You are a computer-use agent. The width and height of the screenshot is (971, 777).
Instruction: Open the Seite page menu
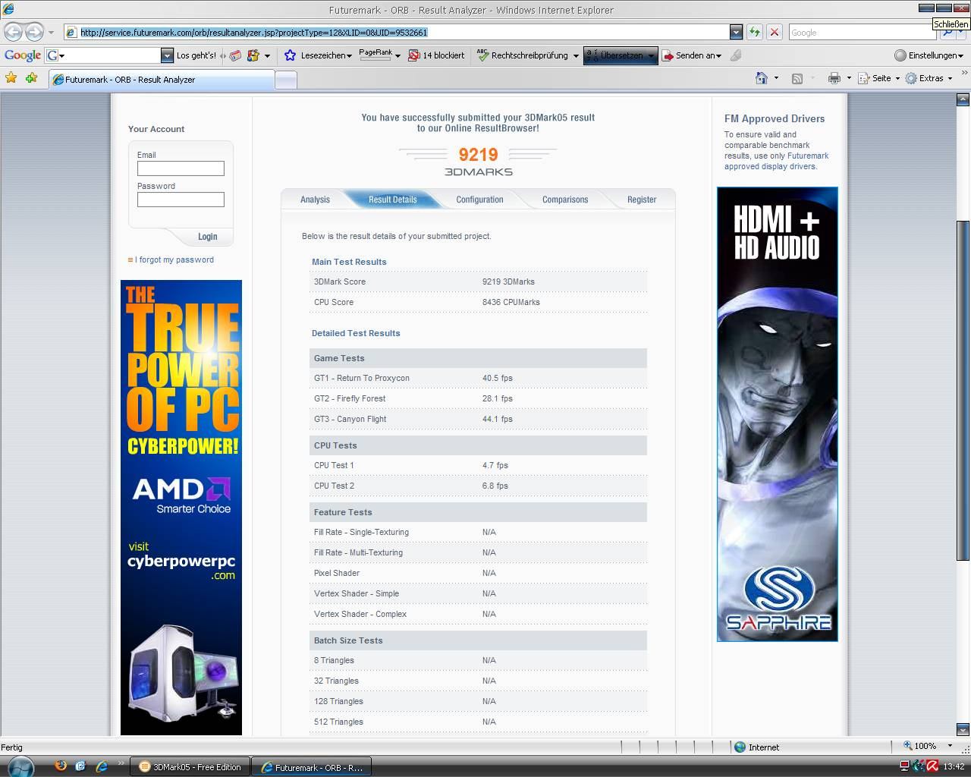(x=879, y=78)
